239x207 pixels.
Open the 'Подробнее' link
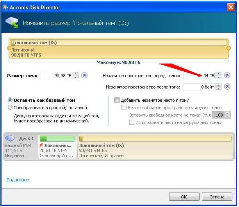coord(18,180)
